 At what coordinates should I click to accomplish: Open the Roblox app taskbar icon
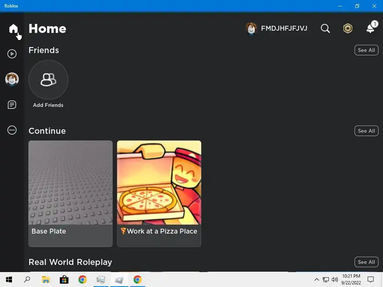119,280
